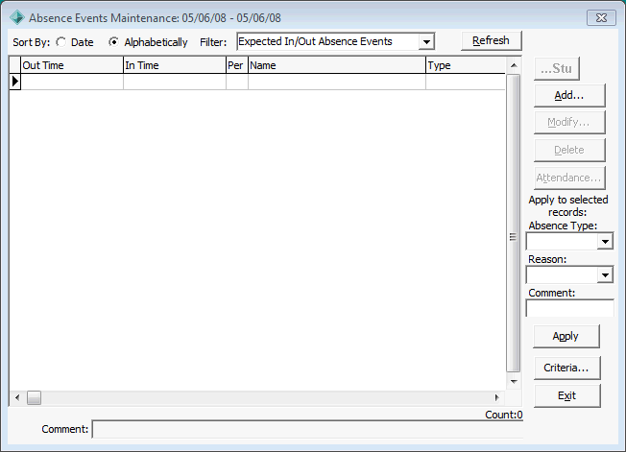Click the window's diamond application icon

coord(17,17)
